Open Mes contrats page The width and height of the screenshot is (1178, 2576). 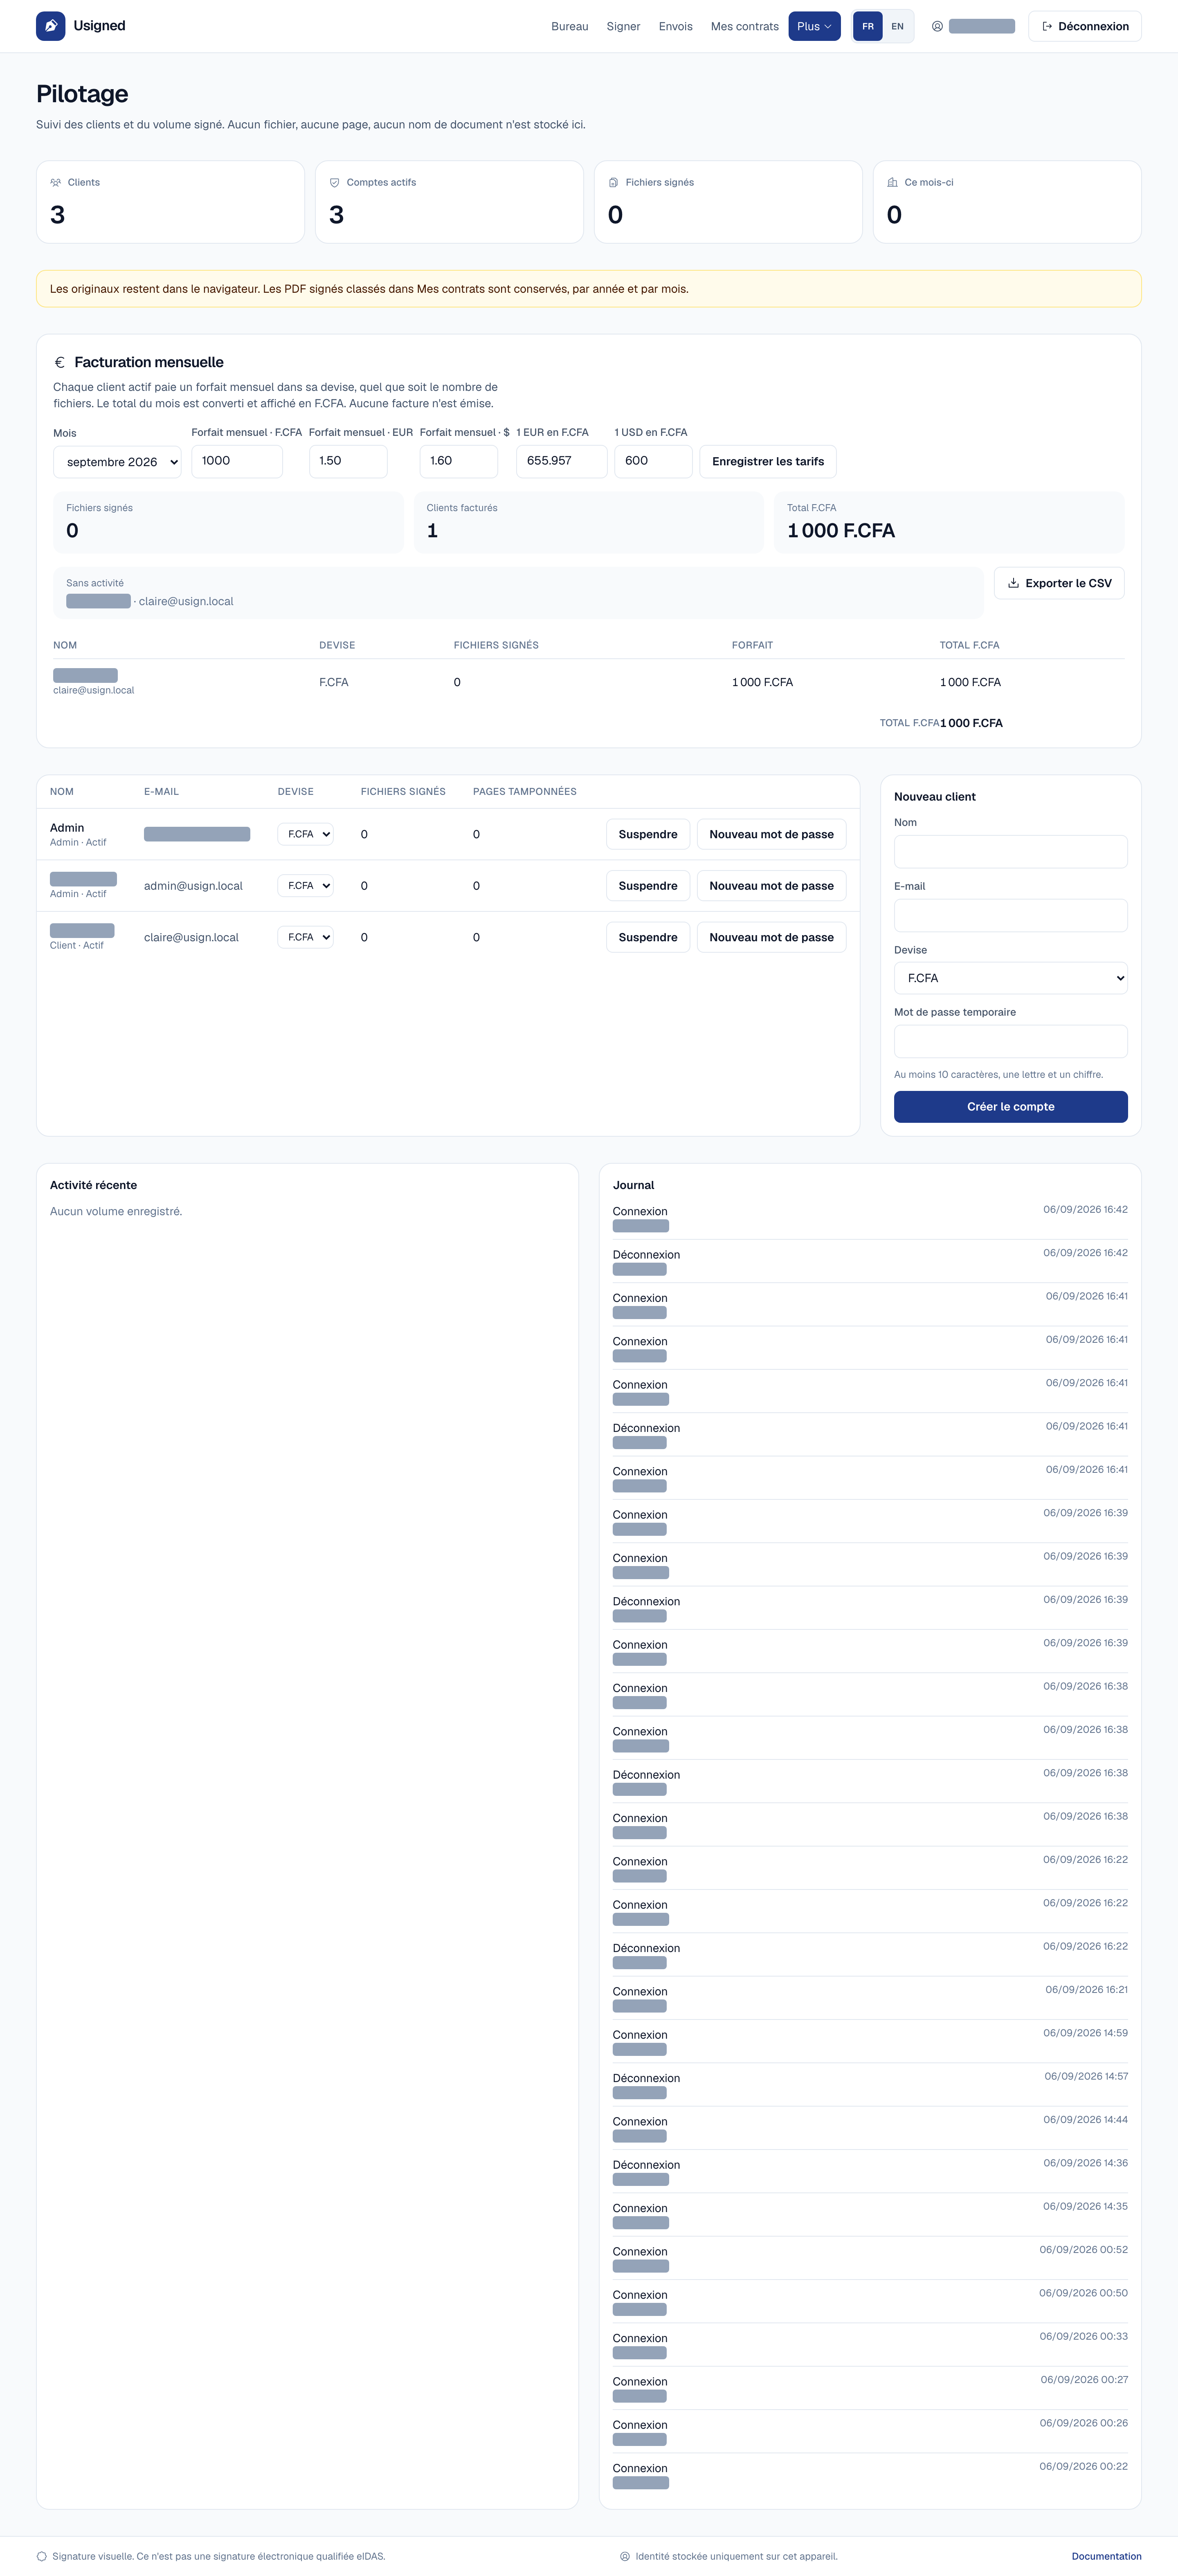[x=744, y=27]
